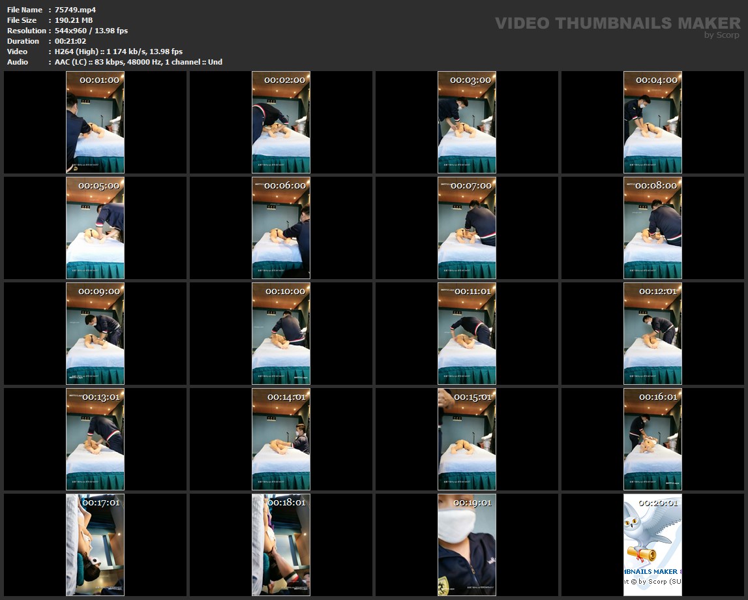Click the Duration value 00:21:02
Image resolution: width=748 pixels, height=600 pixels.
[70, 41]
